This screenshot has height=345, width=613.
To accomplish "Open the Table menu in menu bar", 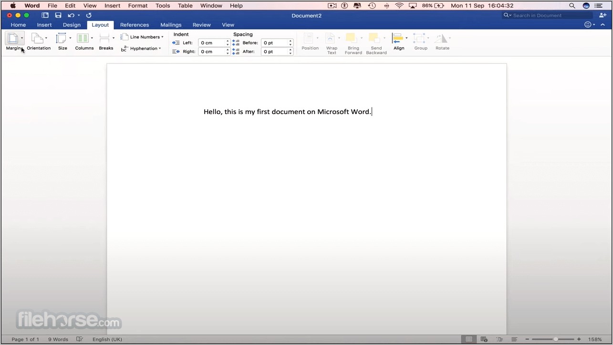I will click(185, 6).
